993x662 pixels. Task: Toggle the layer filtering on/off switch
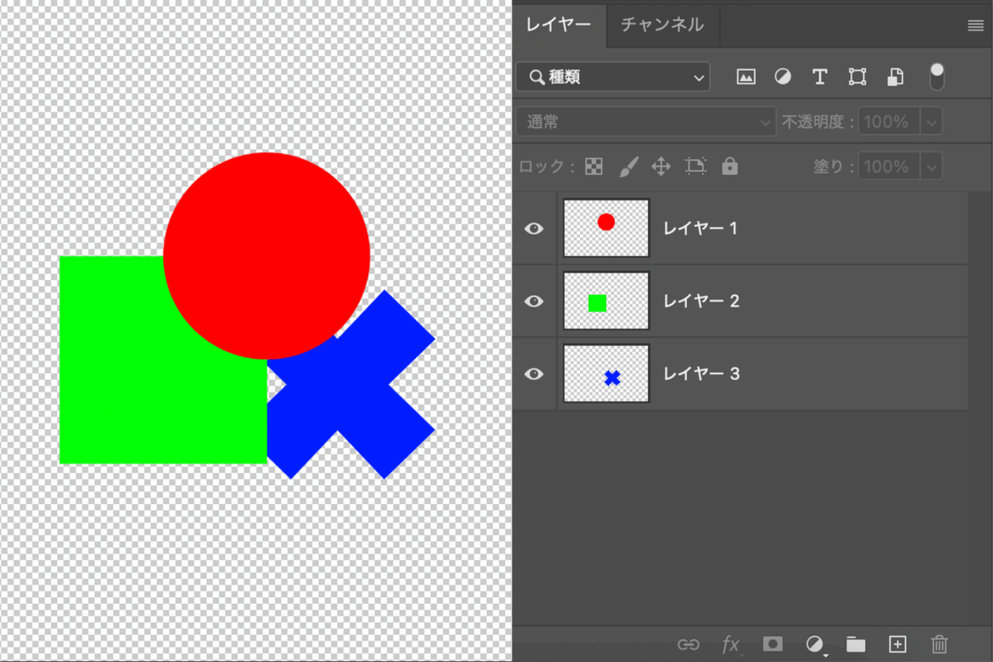(x=937, y=77)
